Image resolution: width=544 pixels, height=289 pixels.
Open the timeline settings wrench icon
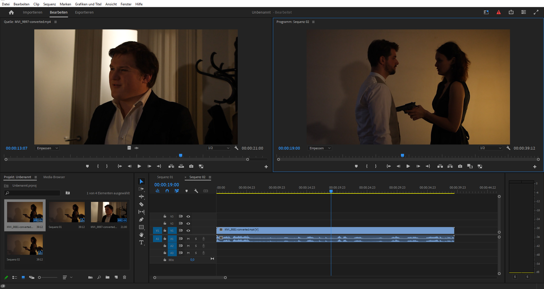[x=196, y=191]
